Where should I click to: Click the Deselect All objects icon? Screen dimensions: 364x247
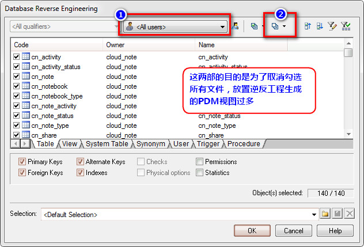click(275, 26)
